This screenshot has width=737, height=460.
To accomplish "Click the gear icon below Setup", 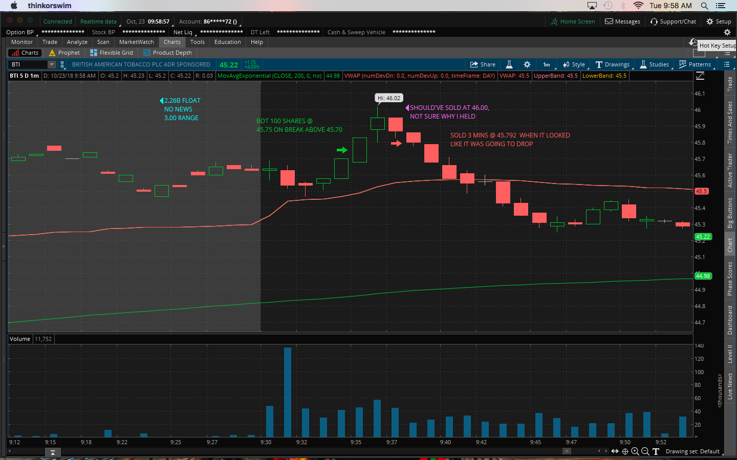I will (727, 32).
